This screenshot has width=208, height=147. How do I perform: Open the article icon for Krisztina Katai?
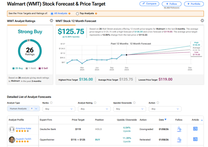[x=195, y=129]
